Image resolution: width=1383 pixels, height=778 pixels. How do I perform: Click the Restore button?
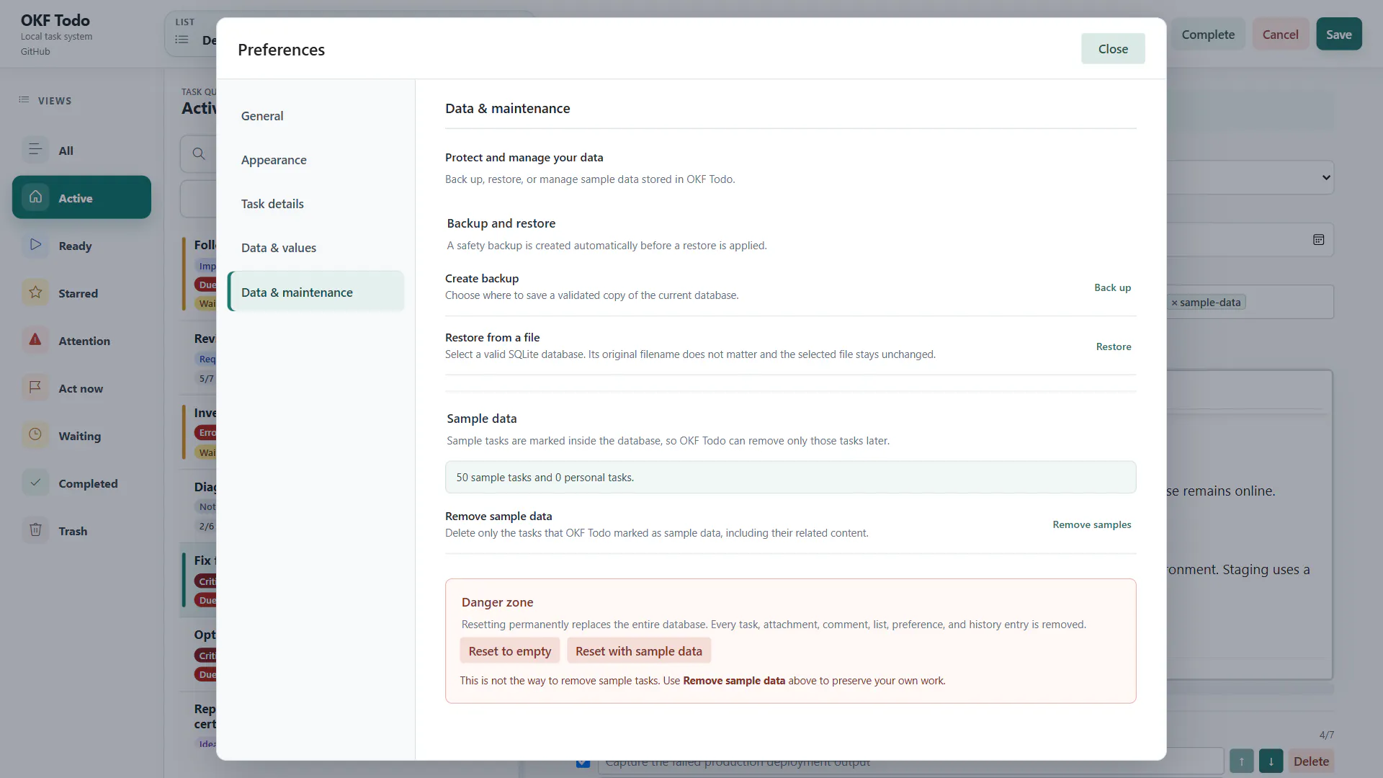[x=1114, y=346]
